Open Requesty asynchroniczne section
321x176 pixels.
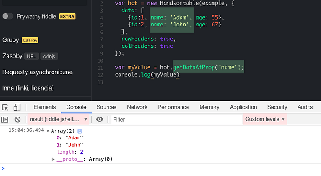click(38, 72)
